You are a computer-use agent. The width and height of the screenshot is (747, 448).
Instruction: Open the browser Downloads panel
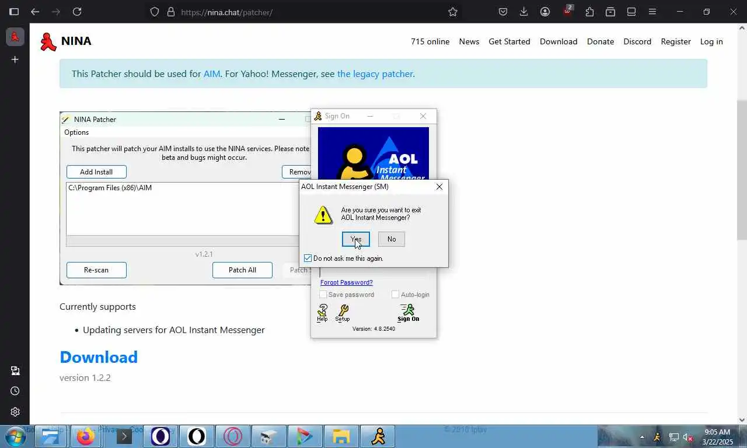(524, 12)
